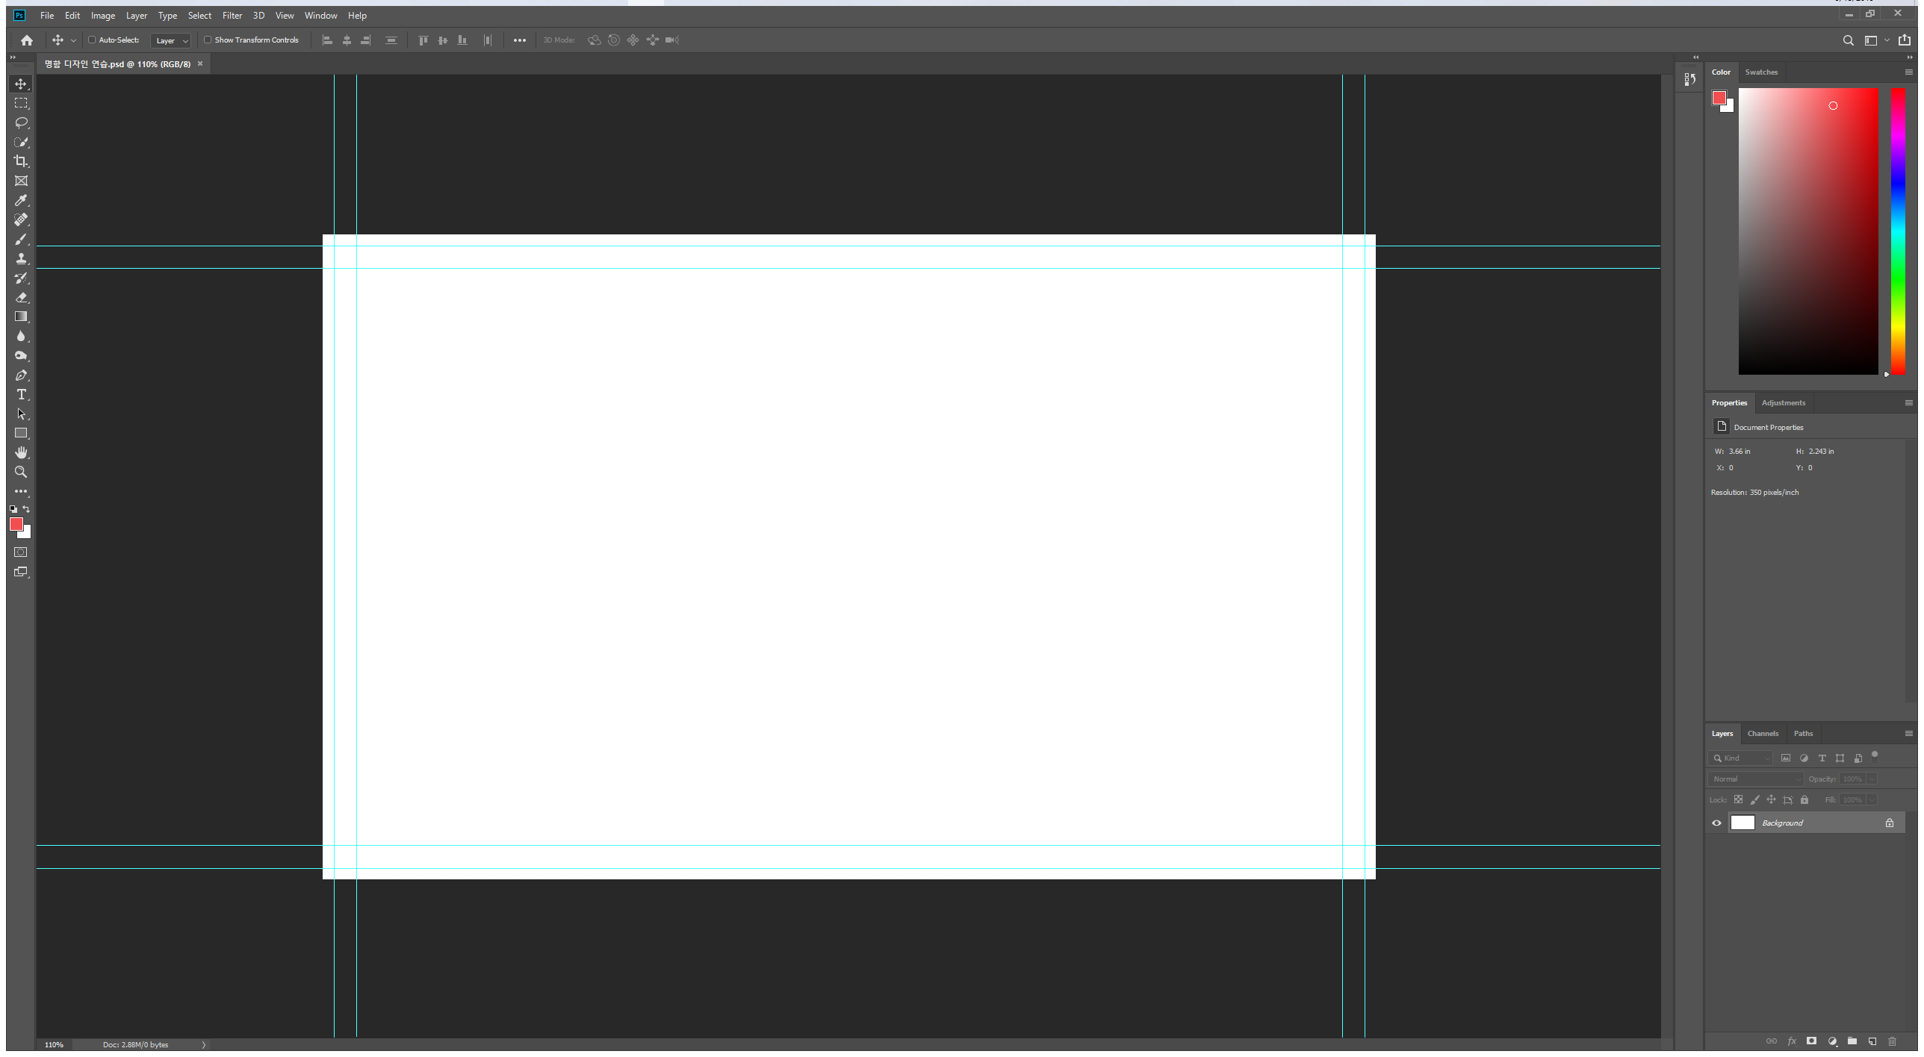The height and width of the screenshot is (1057, 1924).
Task: Select the Zoom tool in toolbar
Action: tap(21, 472)
